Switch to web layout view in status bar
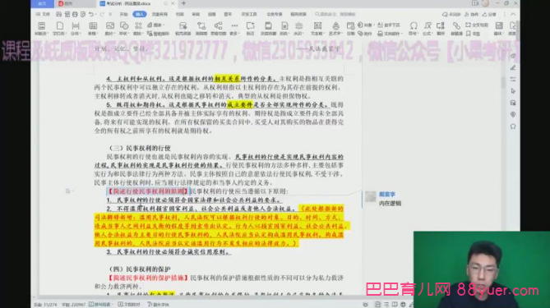This screenshot has height=308, width=550. coord(403,305)
